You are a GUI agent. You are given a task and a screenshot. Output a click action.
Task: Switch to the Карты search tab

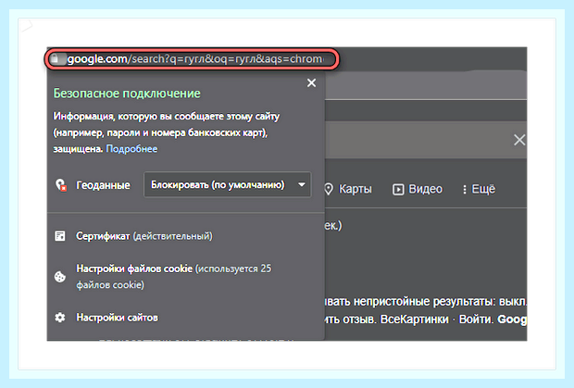pyautogui.click(x=348, y=189)
